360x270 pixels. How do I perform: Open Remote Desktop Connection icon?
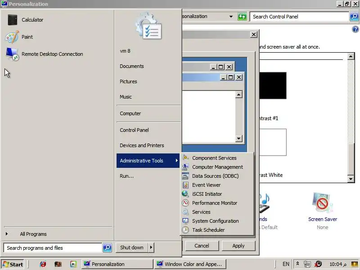[12, 54]
